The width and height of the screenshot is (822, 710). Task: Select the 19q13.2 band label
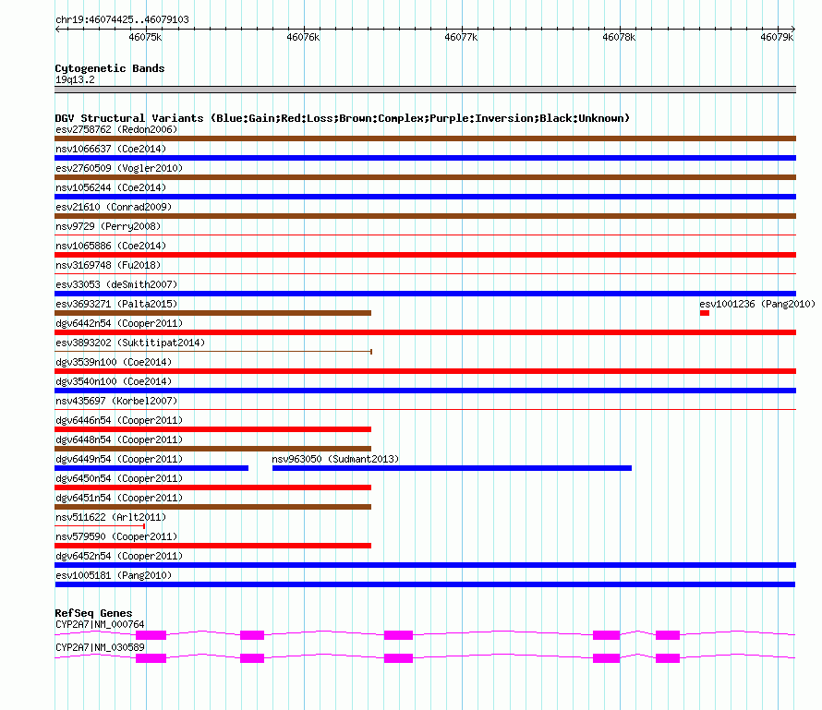[75, 79]
